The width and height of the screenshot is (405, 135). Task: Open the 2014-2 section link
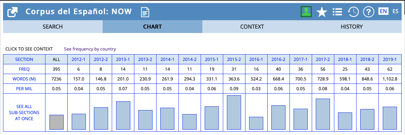tap(190, 59)
